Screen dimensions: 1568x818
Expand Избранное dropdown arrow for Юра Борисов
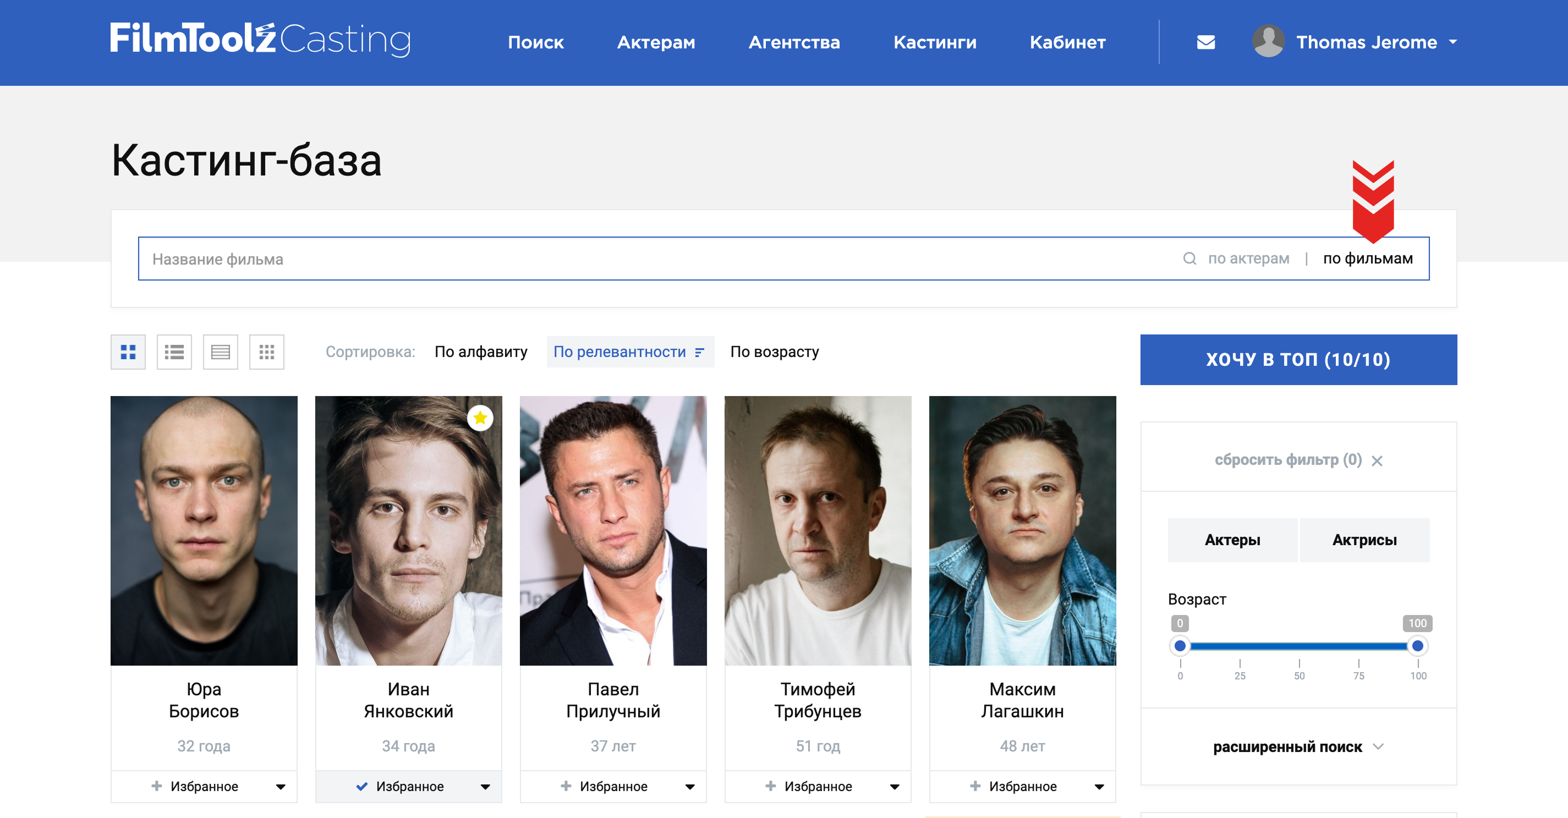coord(281,787)
